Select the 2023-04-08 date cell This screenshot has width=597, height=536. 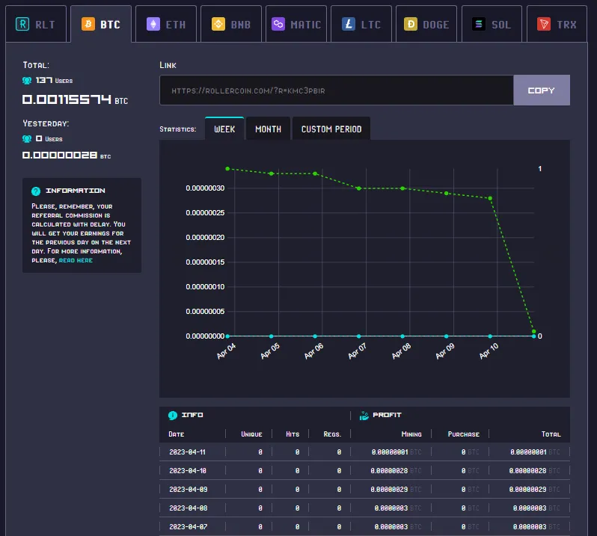tap(188, 508)
